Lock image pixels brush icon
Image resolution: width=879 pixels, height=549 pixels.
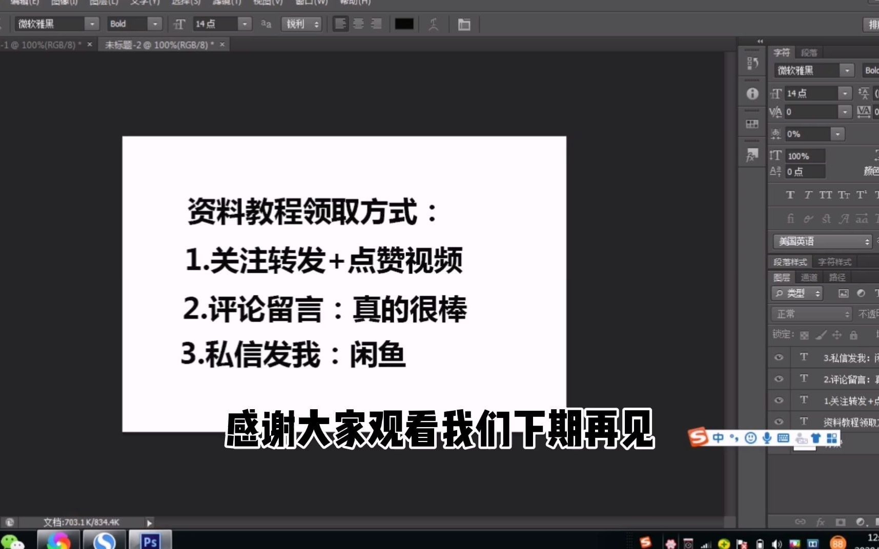821,335
